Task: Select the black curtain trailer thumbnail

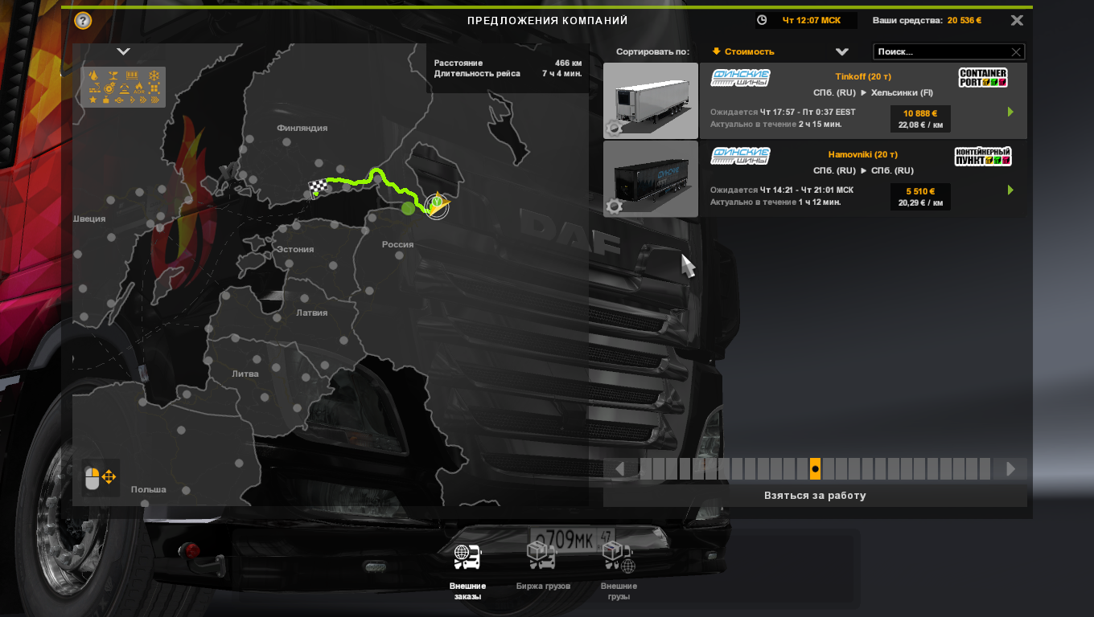Action: pyautogui.click(x=651, y=179)
